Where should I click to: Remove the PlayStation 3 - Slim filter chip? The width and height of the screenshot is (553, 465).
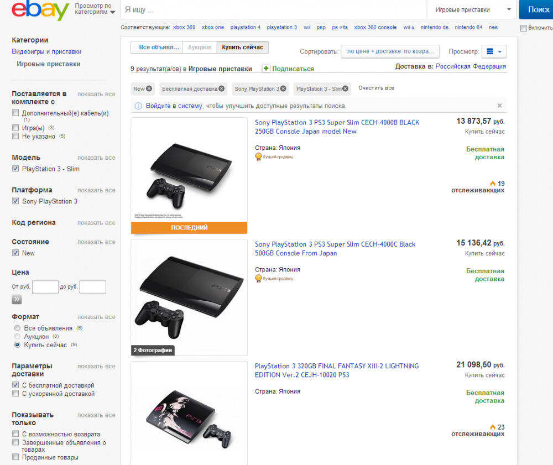click(346, 88)
